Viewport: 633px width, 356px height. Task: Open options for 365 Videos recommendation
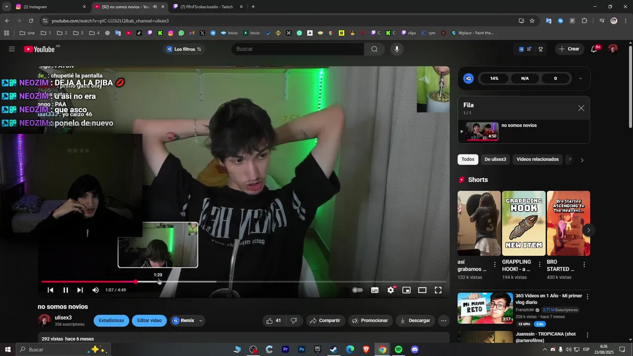point(588,296)
